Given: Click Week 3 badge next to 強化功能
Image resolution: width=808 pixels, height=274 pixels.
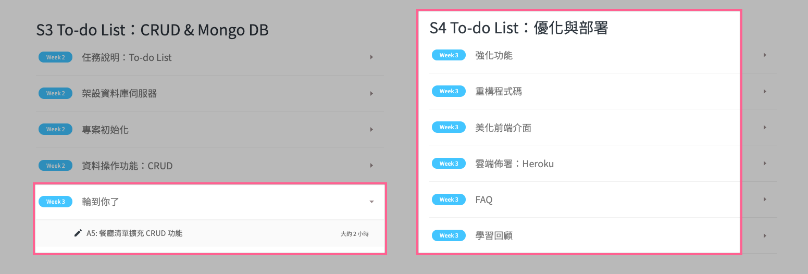Looking at the screenshot, I should point(449,55).
